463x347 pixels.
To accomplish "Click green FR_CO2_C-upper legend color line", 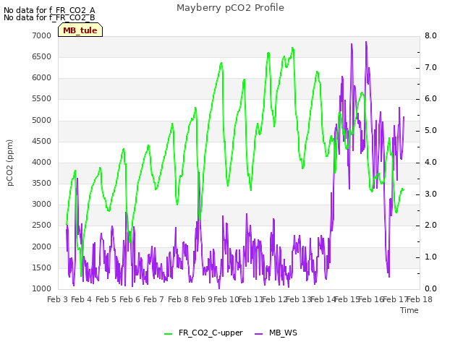I will pyautogui.click(x=168, y=334).
